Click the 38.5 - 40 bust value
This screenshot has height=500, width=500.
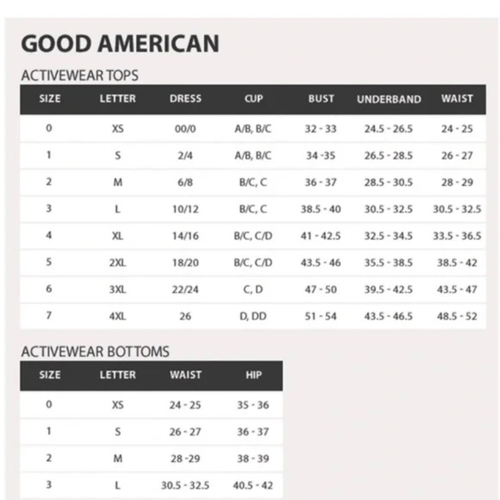321,209
